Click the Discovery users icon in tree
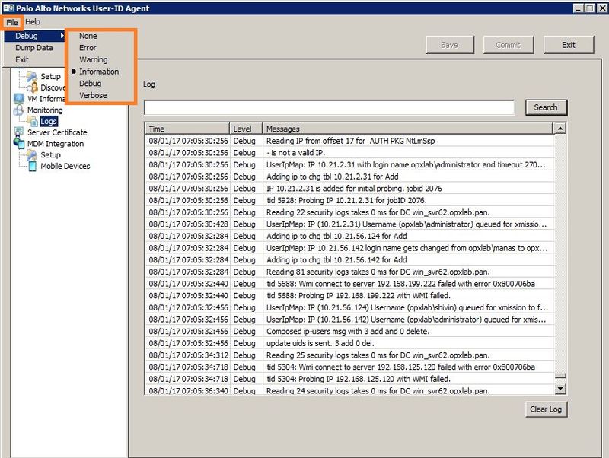This screenshot has height=458, width=609. [33, 87]
